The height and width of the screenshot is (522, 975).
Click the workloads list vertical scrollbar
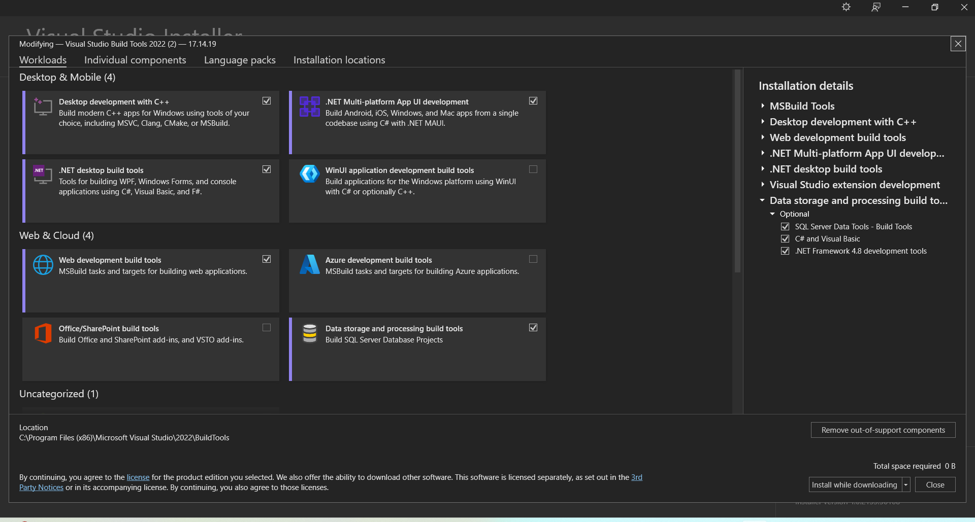(x=737, y=171)
